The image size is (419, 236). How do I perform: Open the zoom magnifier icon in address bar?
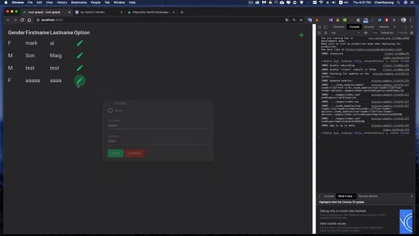coord(294,20)
